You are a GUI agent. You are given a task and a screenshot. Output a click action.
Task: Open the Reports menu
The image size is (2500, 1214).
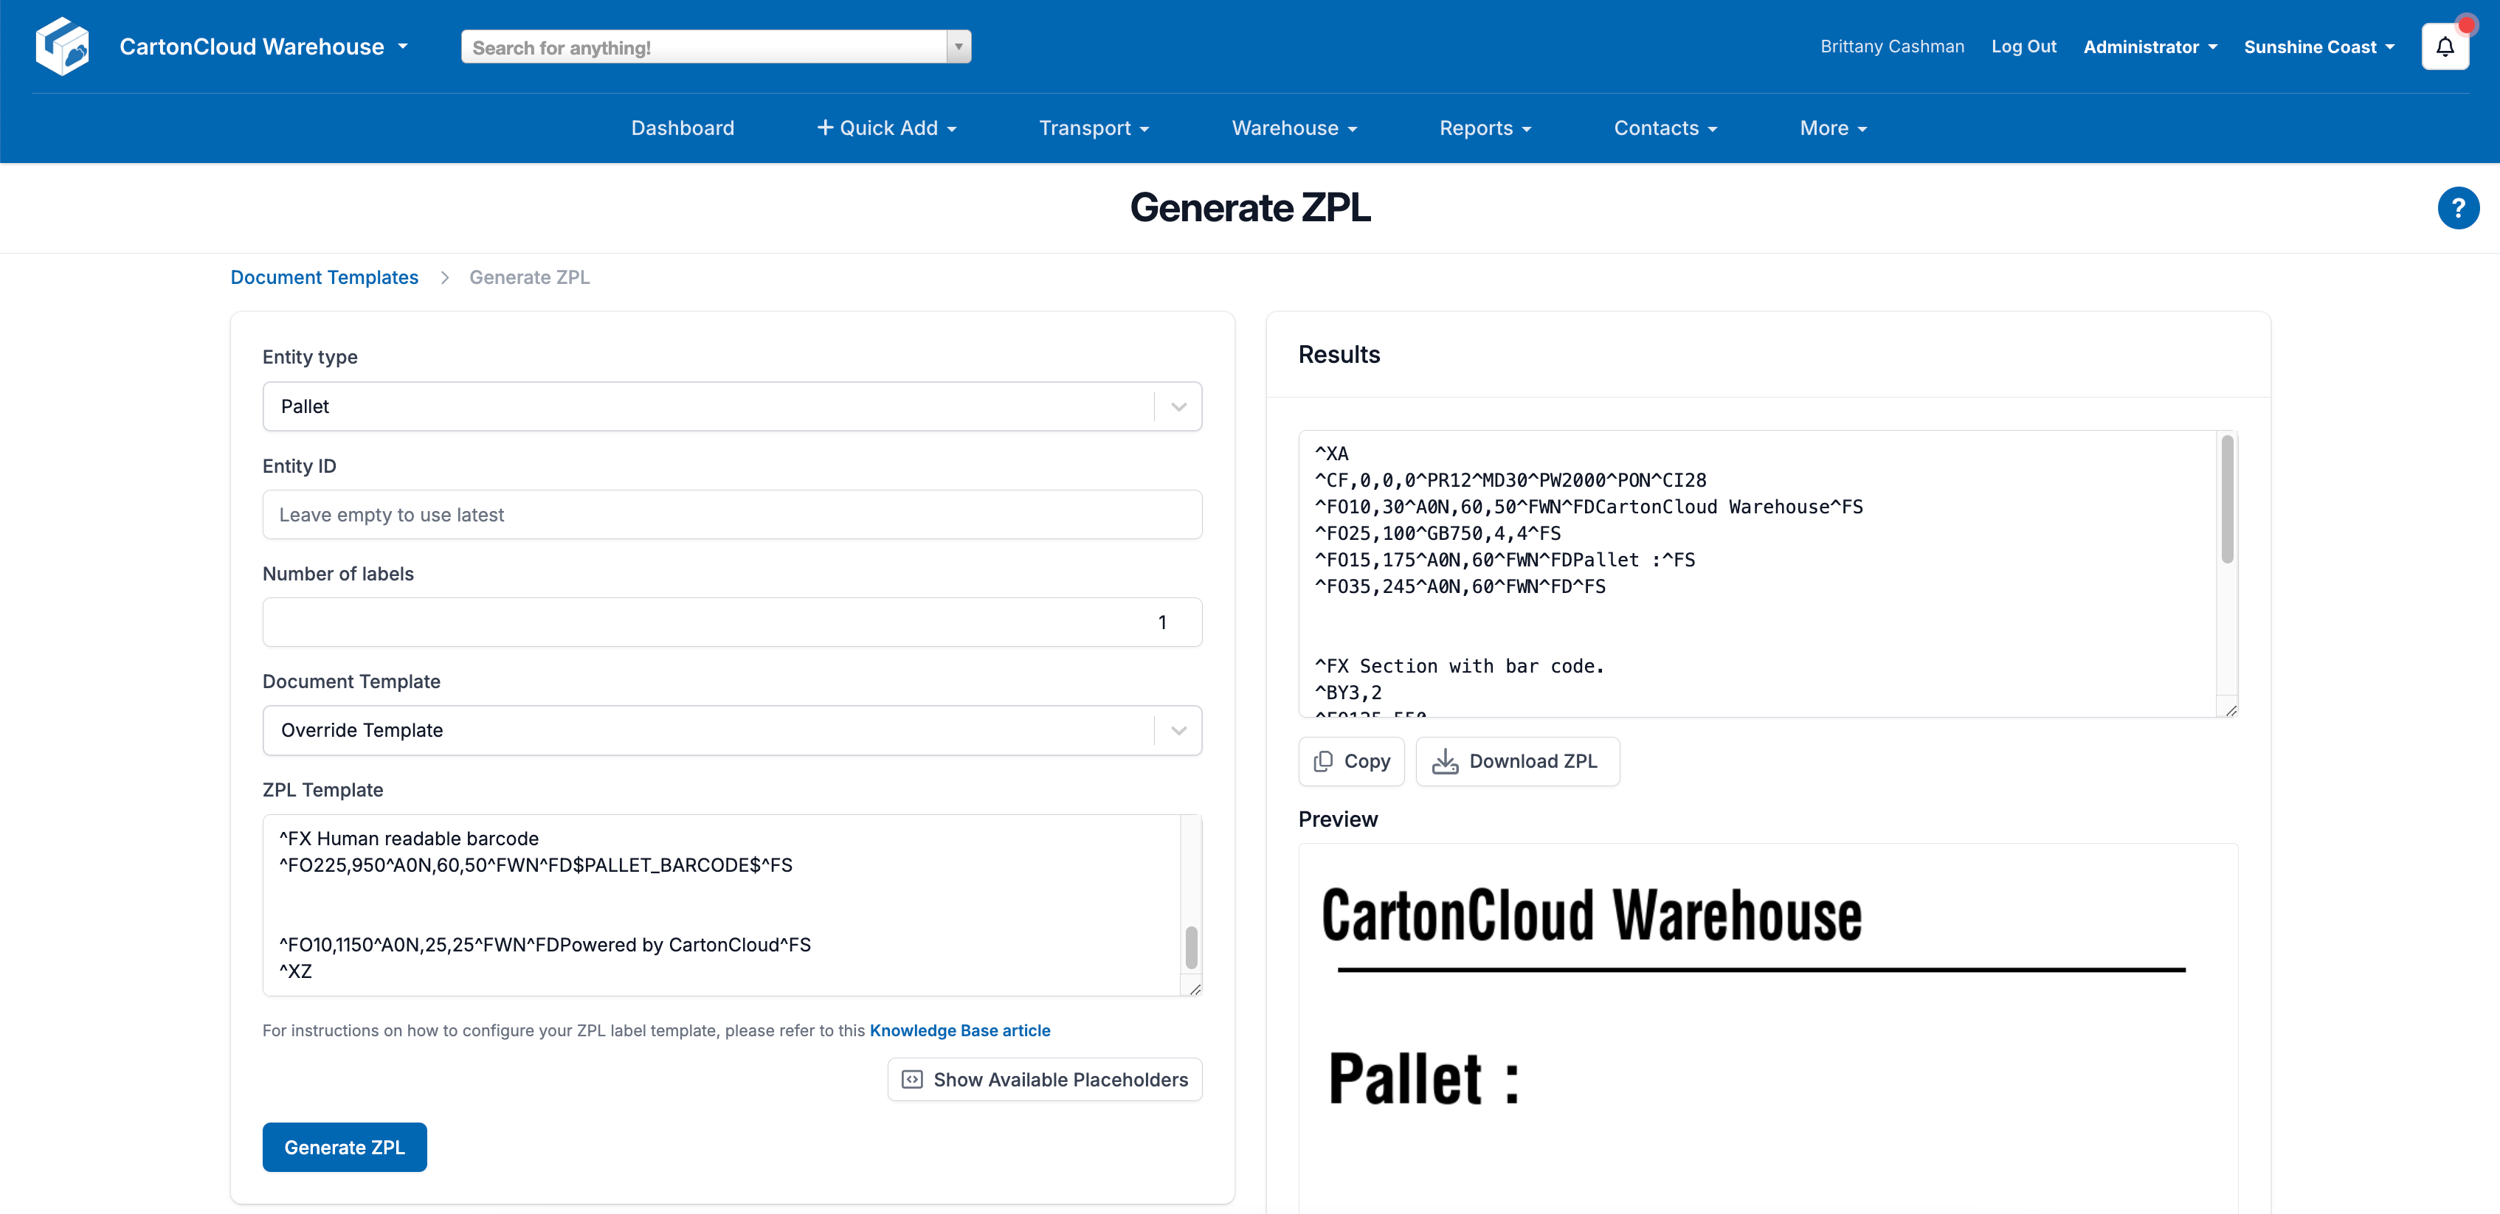pyautogui.click(x=1484, y=127)
